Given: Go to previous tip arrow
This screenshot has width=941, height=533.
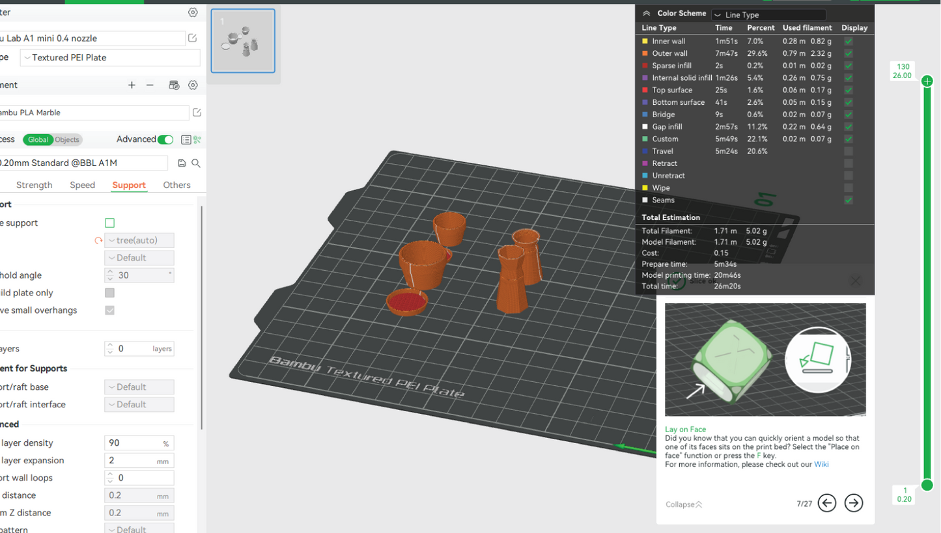Looking at the screenshot, I should point(827,503).
